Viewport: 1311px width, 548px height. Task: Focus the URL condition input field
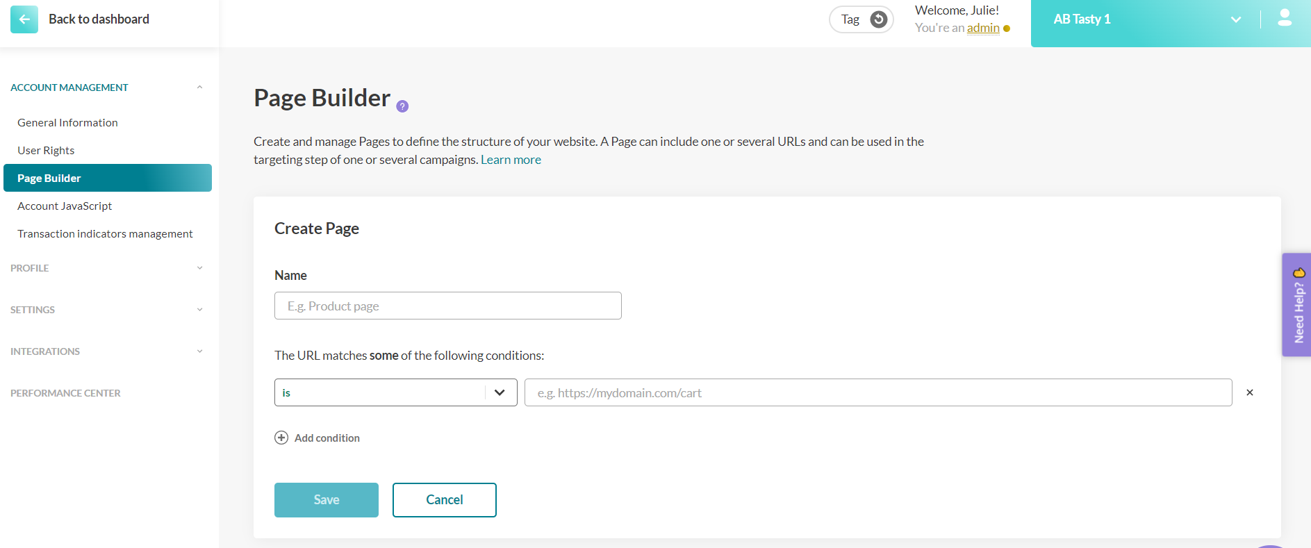click(878, 392)
